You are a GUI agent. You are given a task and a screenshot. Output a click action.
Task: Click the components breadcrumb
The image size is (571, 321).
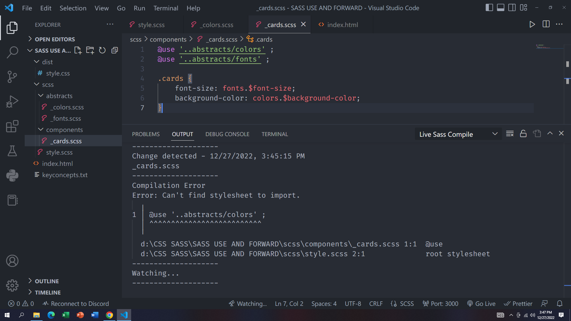[168, 39]
